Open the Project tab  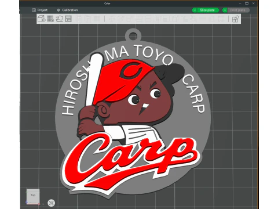[x=39, y=10]
